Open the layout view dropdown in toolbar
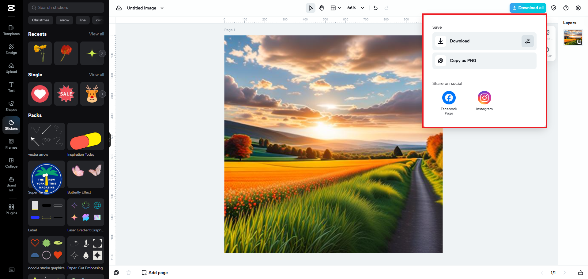This screenshot has width=588, height=279. (x=335, y=8)
